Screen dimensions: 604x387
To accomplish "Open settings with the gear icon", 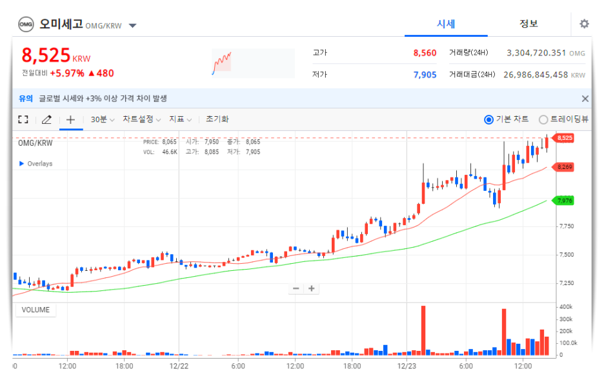I will point(585,24).
